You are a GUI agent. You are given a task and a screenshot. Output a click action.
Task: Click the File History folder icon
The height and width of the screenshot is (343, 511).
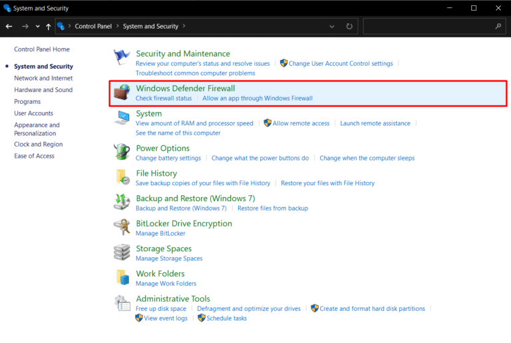122,177
